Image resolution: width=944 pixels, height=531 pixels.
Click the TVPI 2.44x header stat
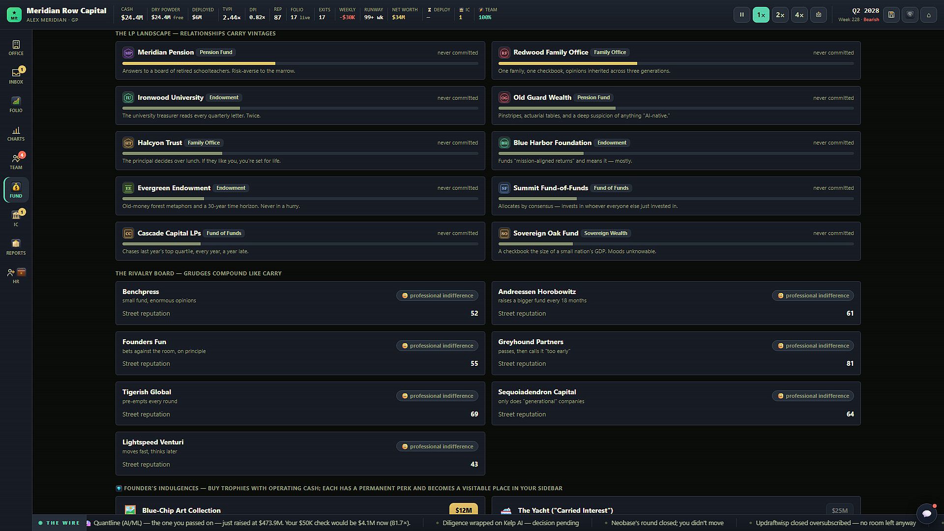(x=231, y=14)
